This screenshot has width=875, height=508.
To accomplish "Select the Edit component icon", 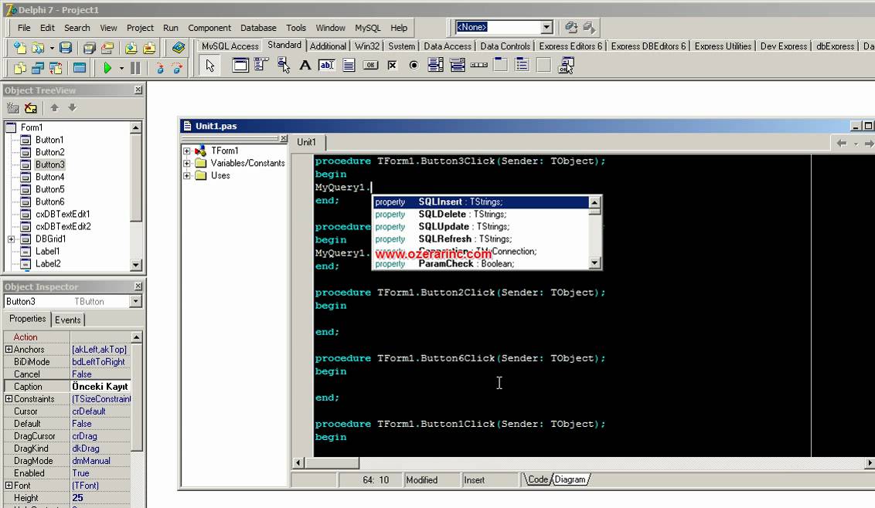I will (327, 66).
